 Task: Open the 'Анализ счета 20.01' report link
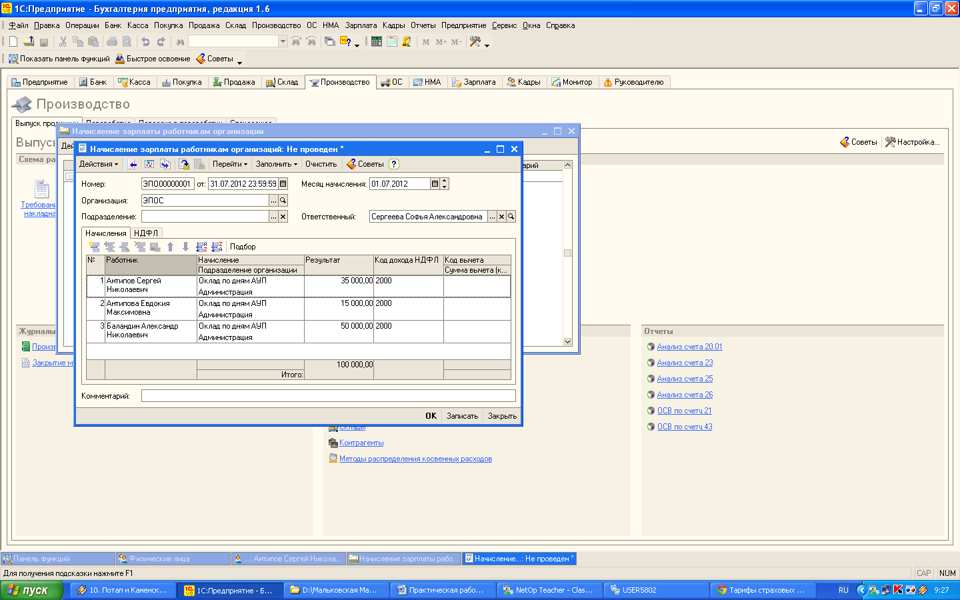(689, 347)
